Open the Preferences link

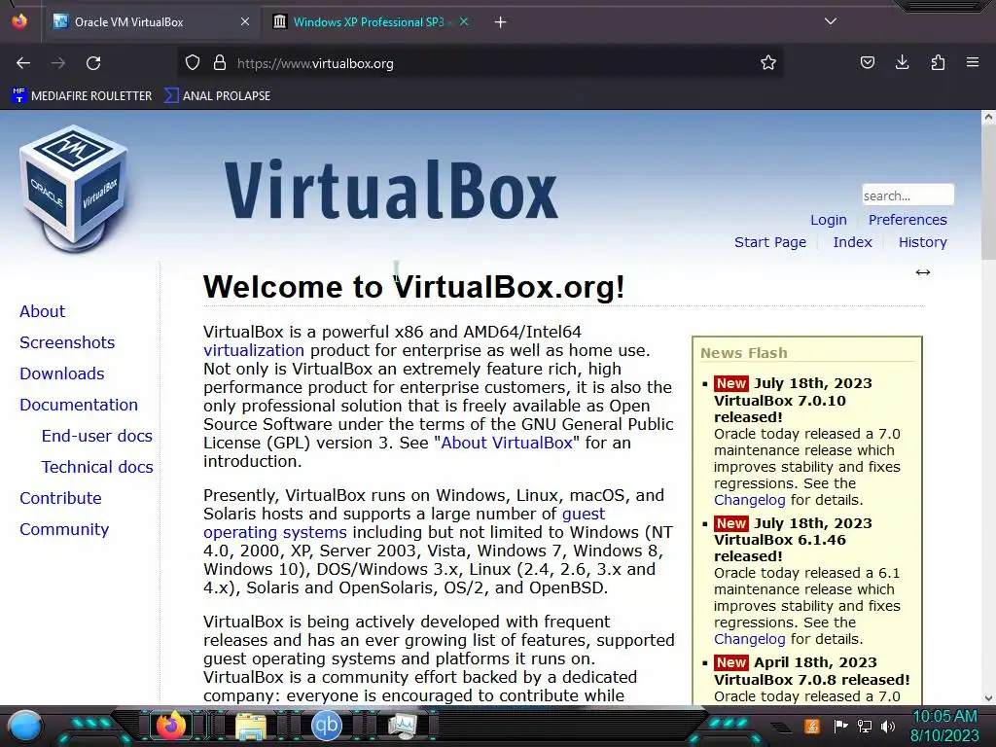click(907, 220)
